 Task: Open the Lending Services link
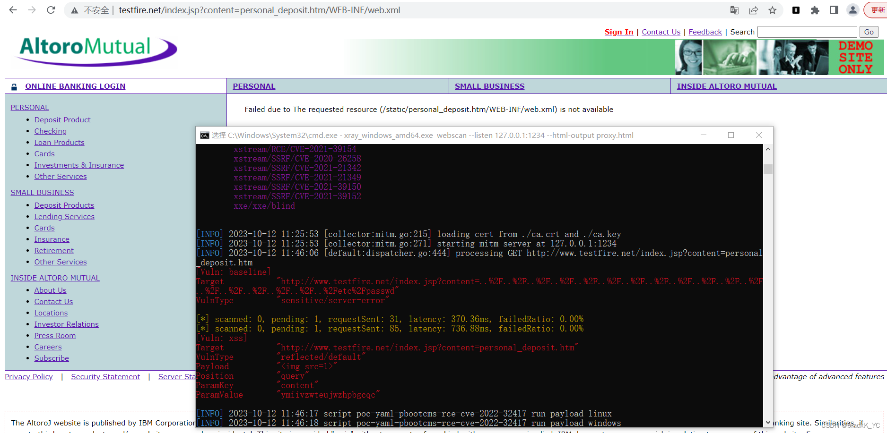pos(64,217)
